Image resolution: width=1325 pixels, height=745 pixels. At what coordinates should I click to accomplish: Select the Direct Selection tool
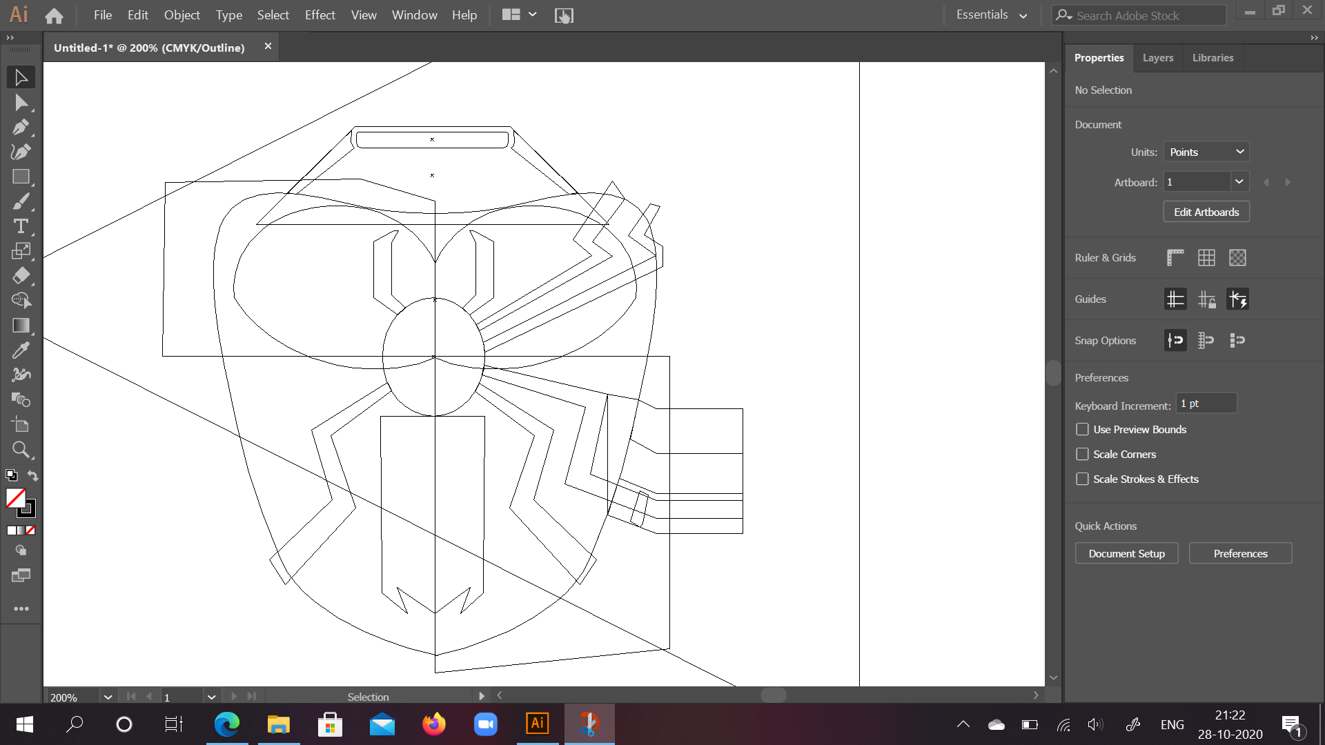pos(21,103)
